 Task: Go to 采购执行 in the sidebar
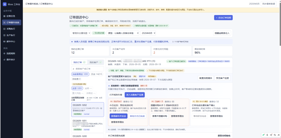[11, 29]
